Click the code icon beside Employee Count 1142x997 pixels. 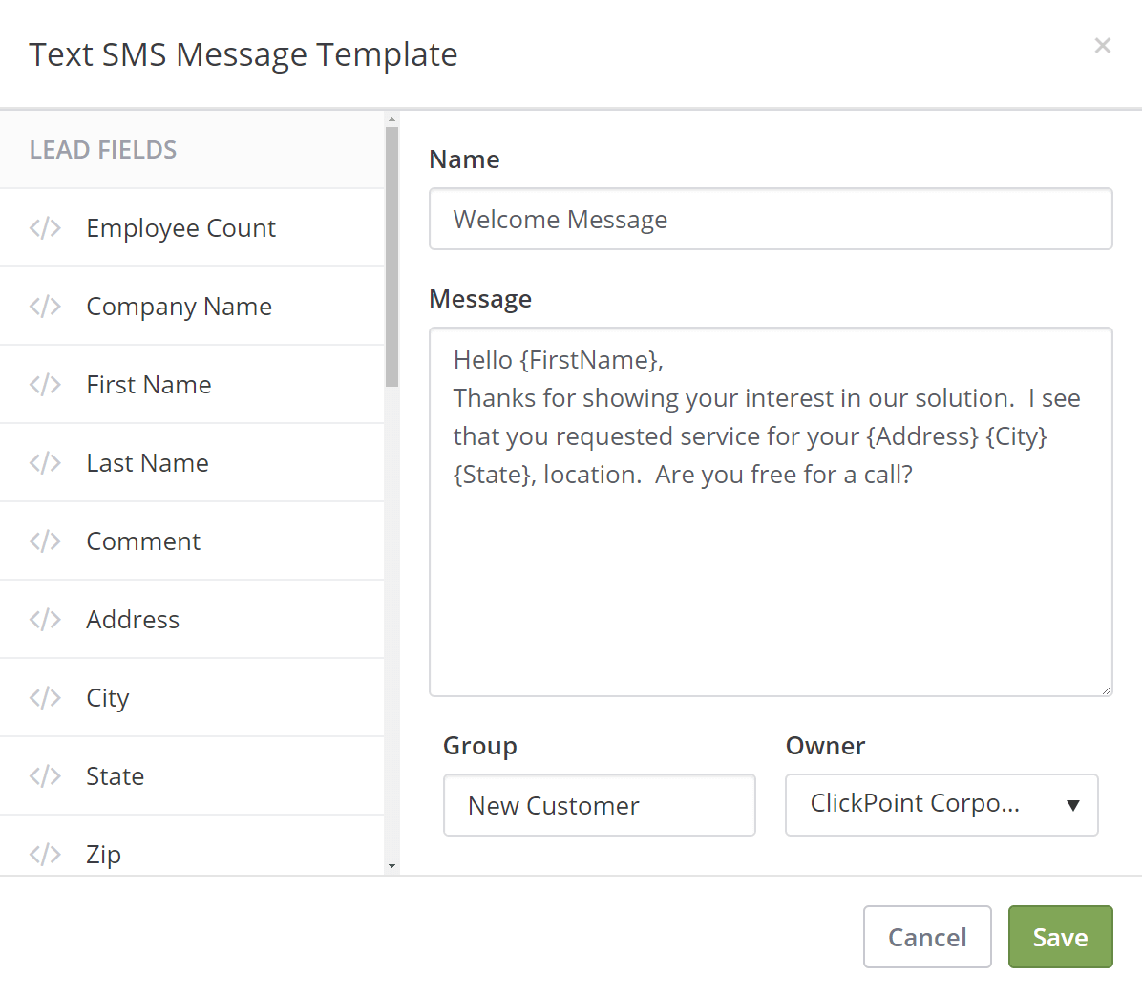point(45,228)
